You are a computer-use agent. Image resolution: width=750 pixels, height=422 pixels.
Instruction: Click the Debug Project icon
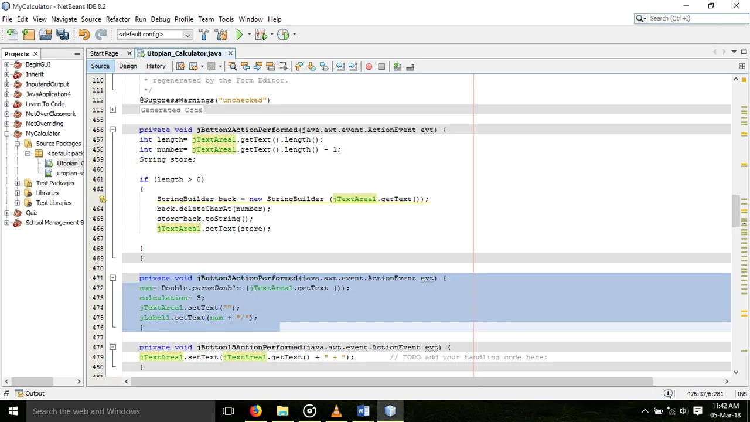(x=261, y=35)
